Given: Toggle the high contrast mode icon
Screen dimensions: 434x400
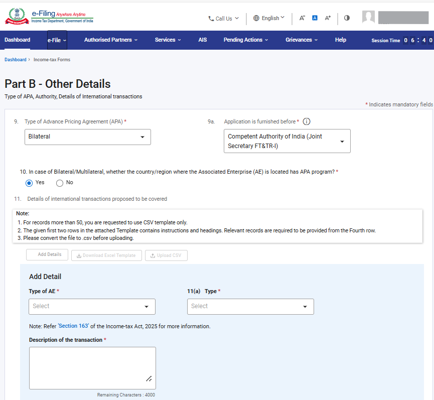Looking at the screenshot, I should (347, 18).
